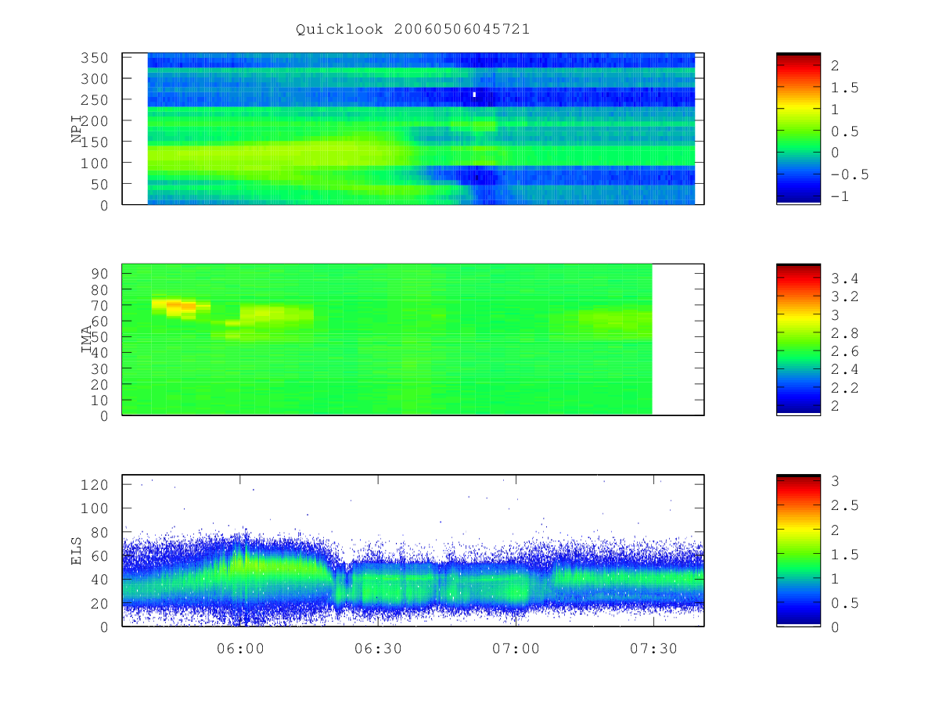Click the 1.5 value on NPI colorbar
Viewport: 939px width, 704px height.
point(844,88)
